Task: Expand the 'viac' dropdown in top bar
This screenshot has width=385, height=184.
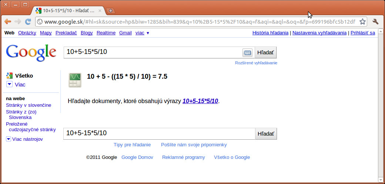Action: click(x=143, y=33)
